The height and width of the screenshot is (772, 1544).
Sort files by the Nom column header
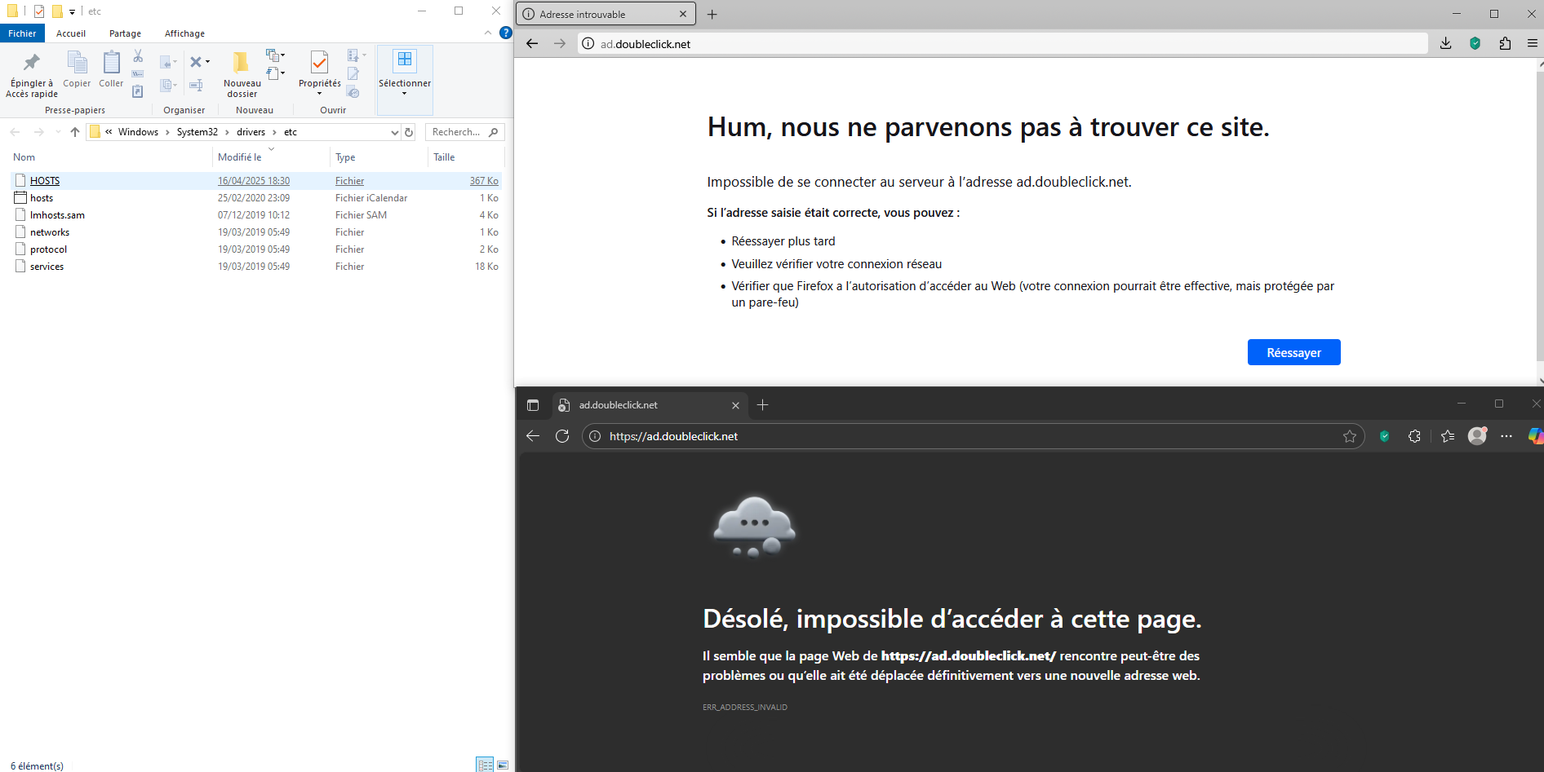pos(111,157)
